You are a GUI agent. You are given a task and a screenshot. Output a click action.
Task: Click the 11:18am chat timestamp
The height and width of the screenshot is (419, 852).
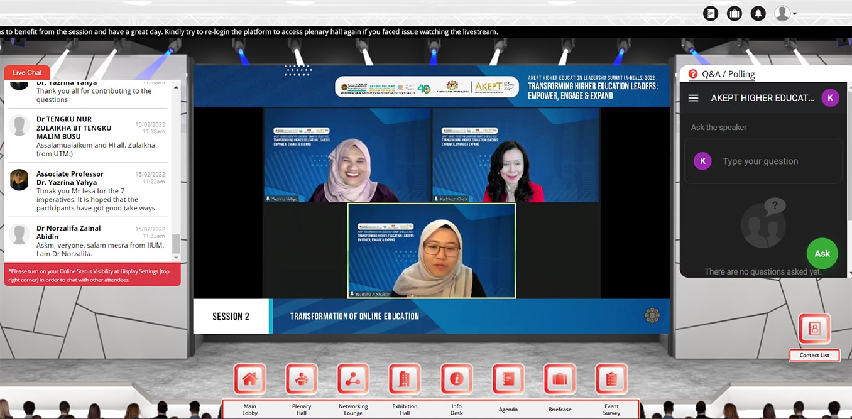tap(154, 131)
